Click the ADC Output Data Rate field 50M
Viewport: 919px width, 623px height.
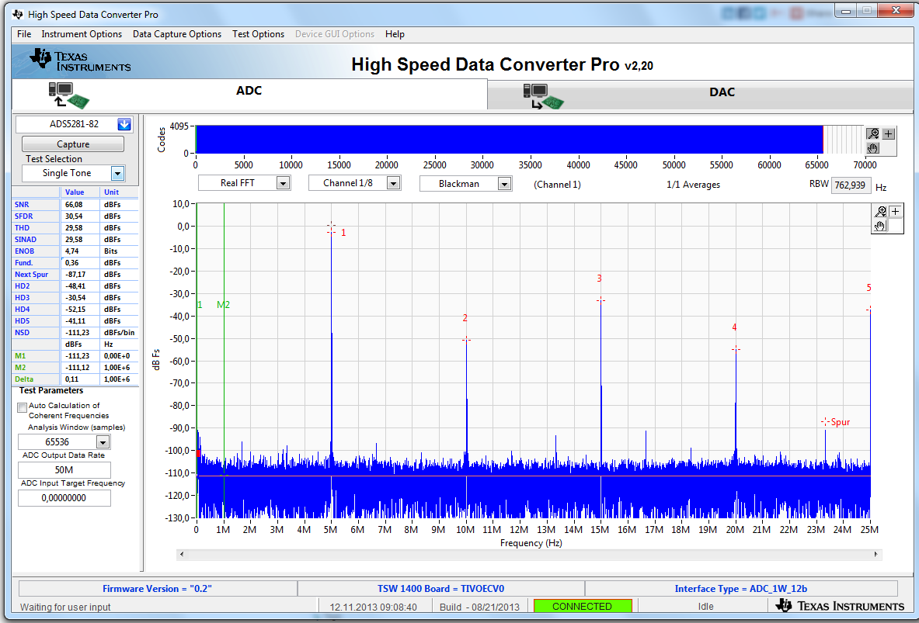pyautogui.click(x=64, y=470)
